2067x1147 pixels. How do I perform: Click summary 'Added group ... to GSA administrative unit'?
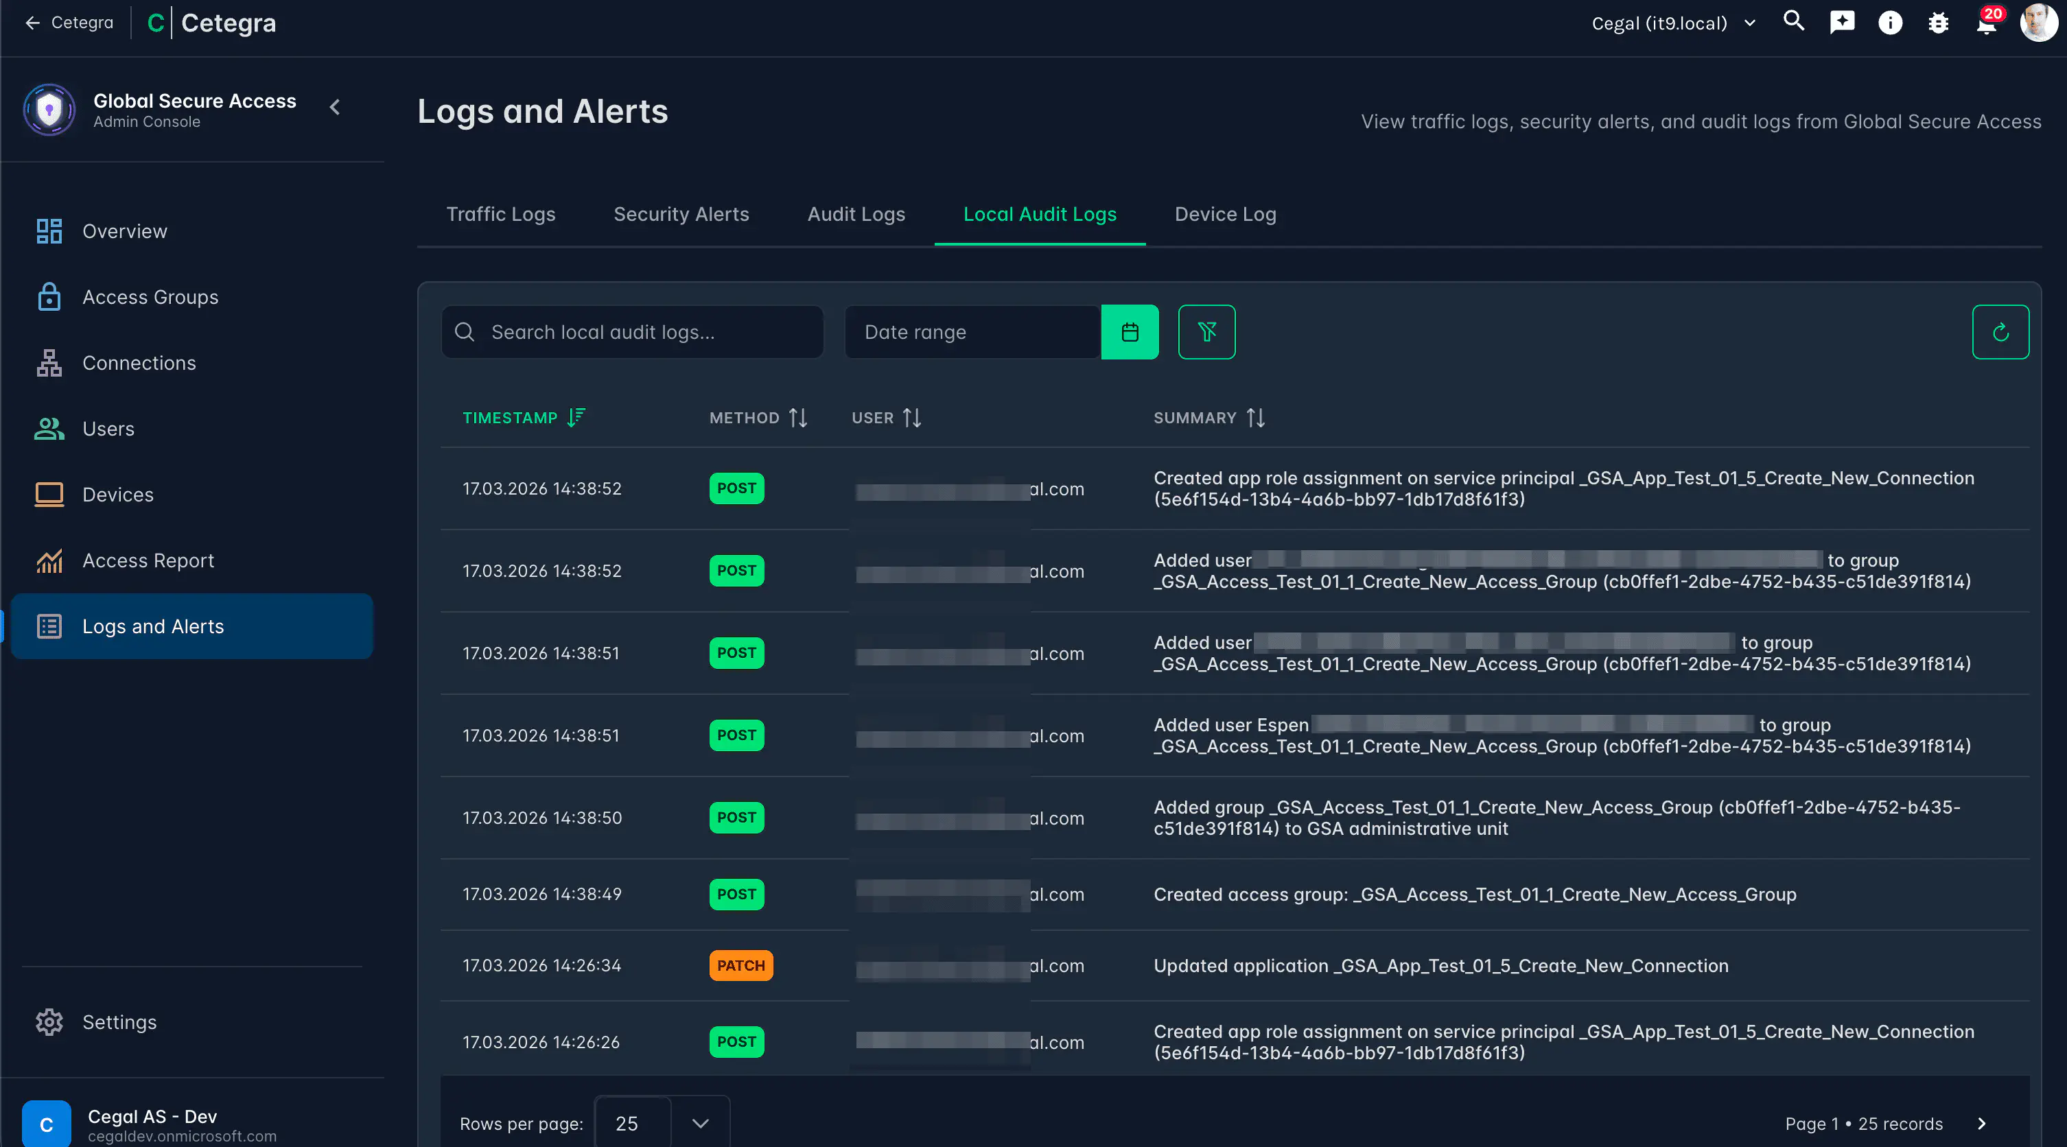click(1556, 817)
